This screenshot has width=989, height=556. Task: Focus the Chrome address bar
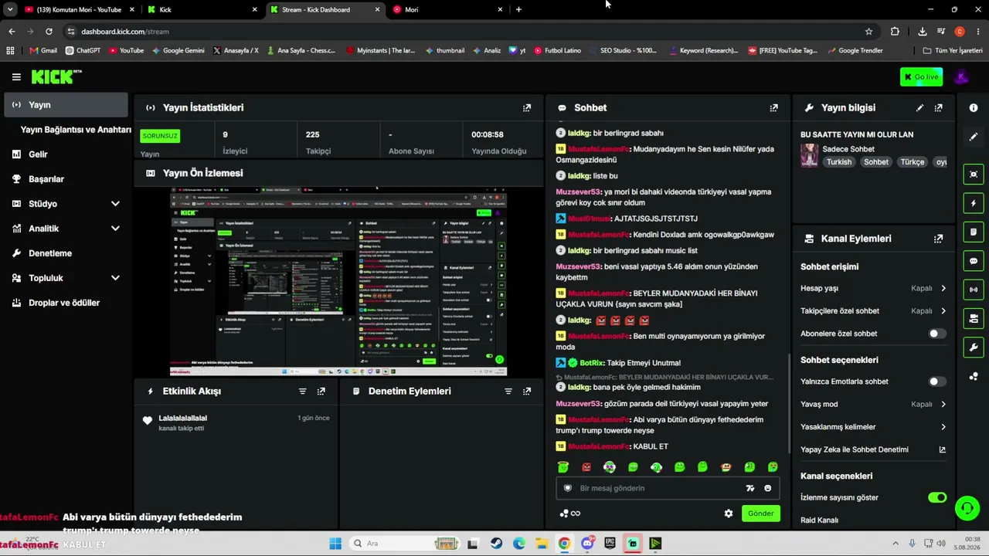464,32
